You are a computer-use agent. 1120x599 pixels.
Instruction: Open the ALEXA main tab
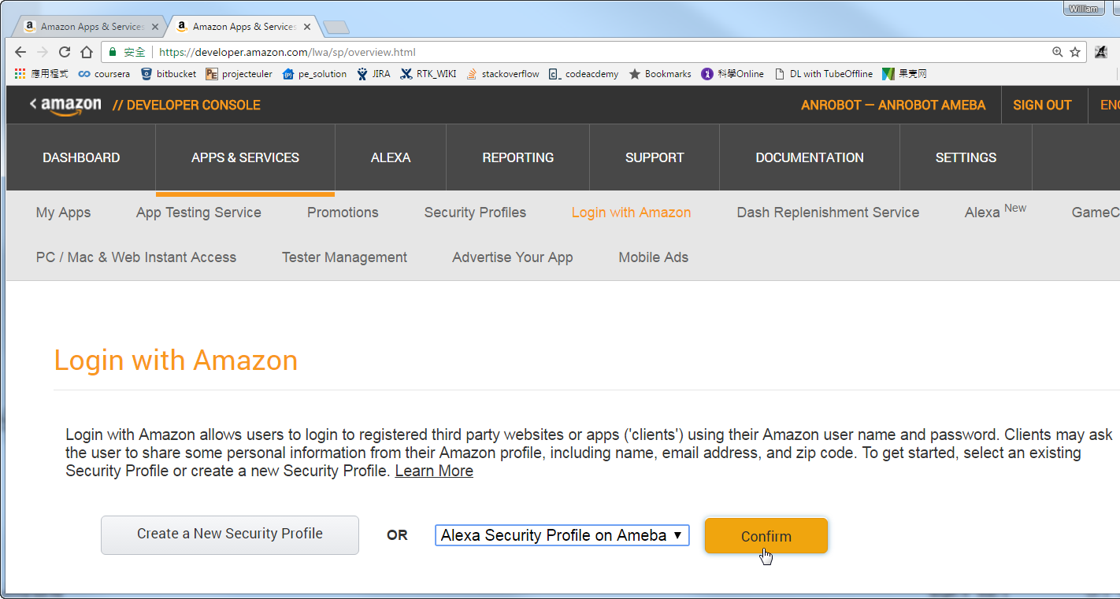coord(391,157)
